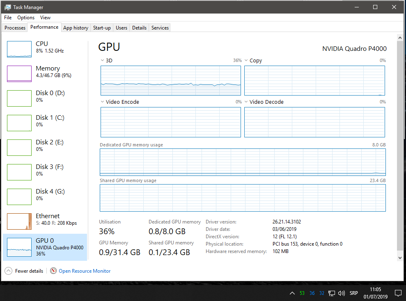
Task: Click the Resource Monitor gauge icon
Action: pos(53,271)
